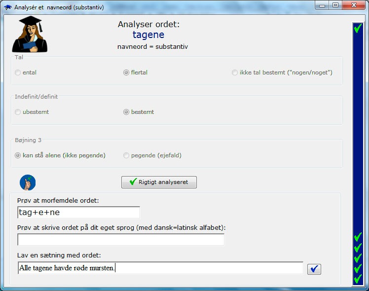Click the app icon in title bar
Image resolution: width=369 pixels, height=291 pixels.
[x=7, y=7]
